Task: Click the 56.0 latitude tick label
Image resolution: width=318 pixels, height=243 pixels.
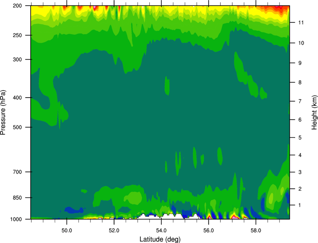Action: pos(209,230)
